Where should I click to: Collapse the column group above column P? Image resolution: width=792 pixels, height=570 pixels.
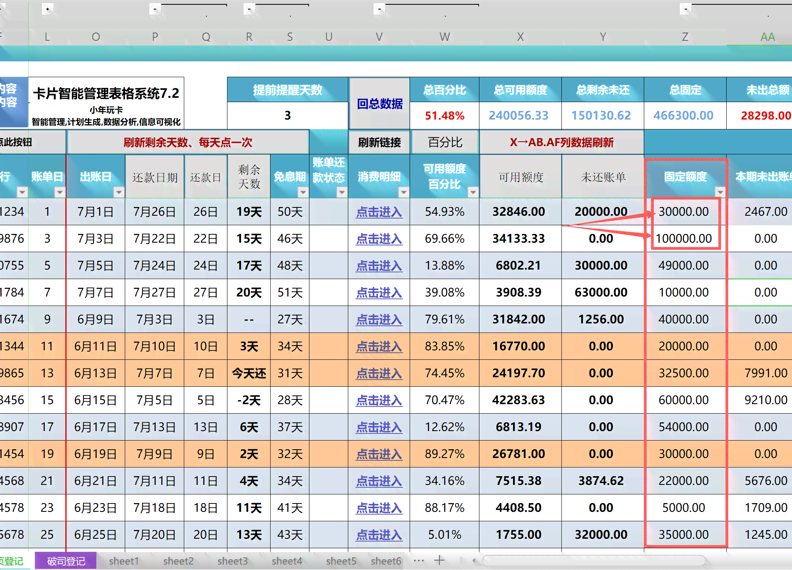(x=155, y=9)
